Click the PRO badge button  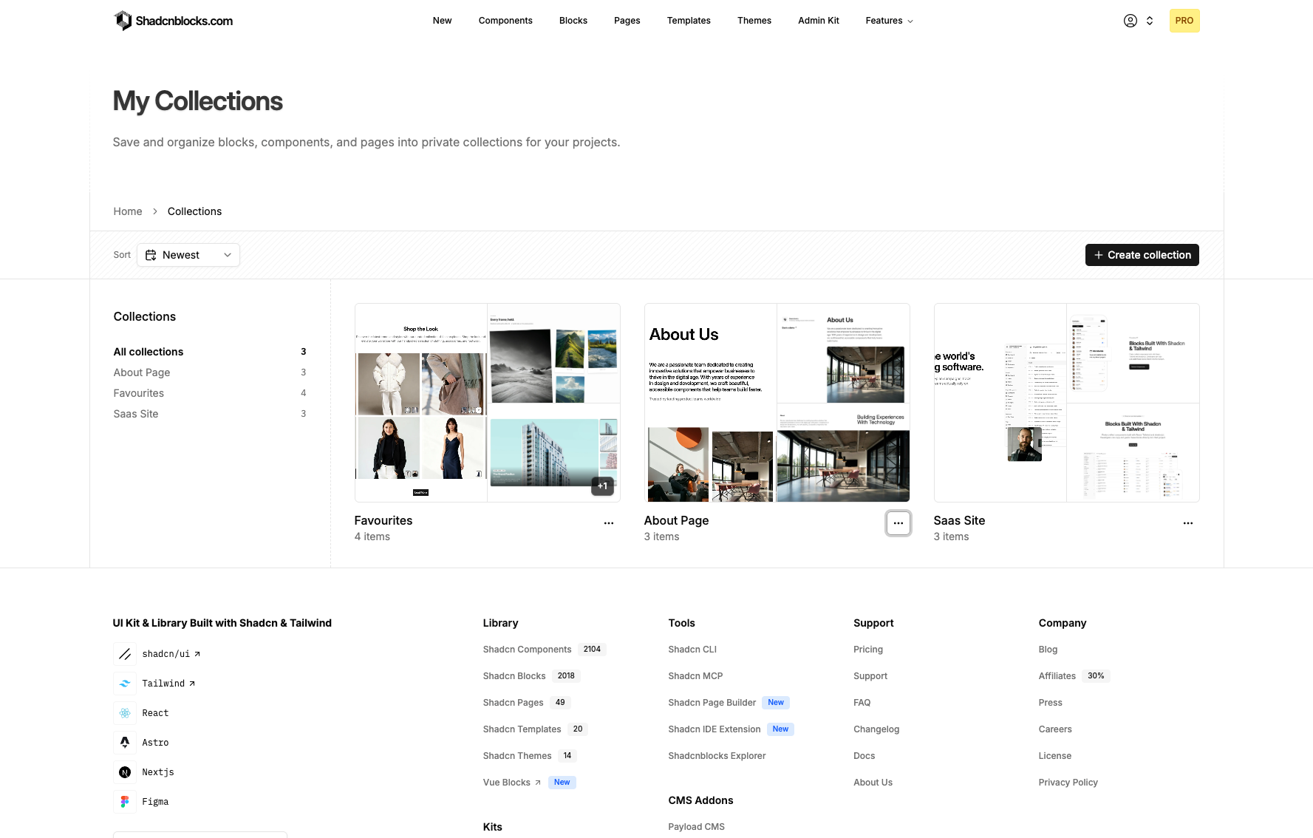(x=1184, y=21)
